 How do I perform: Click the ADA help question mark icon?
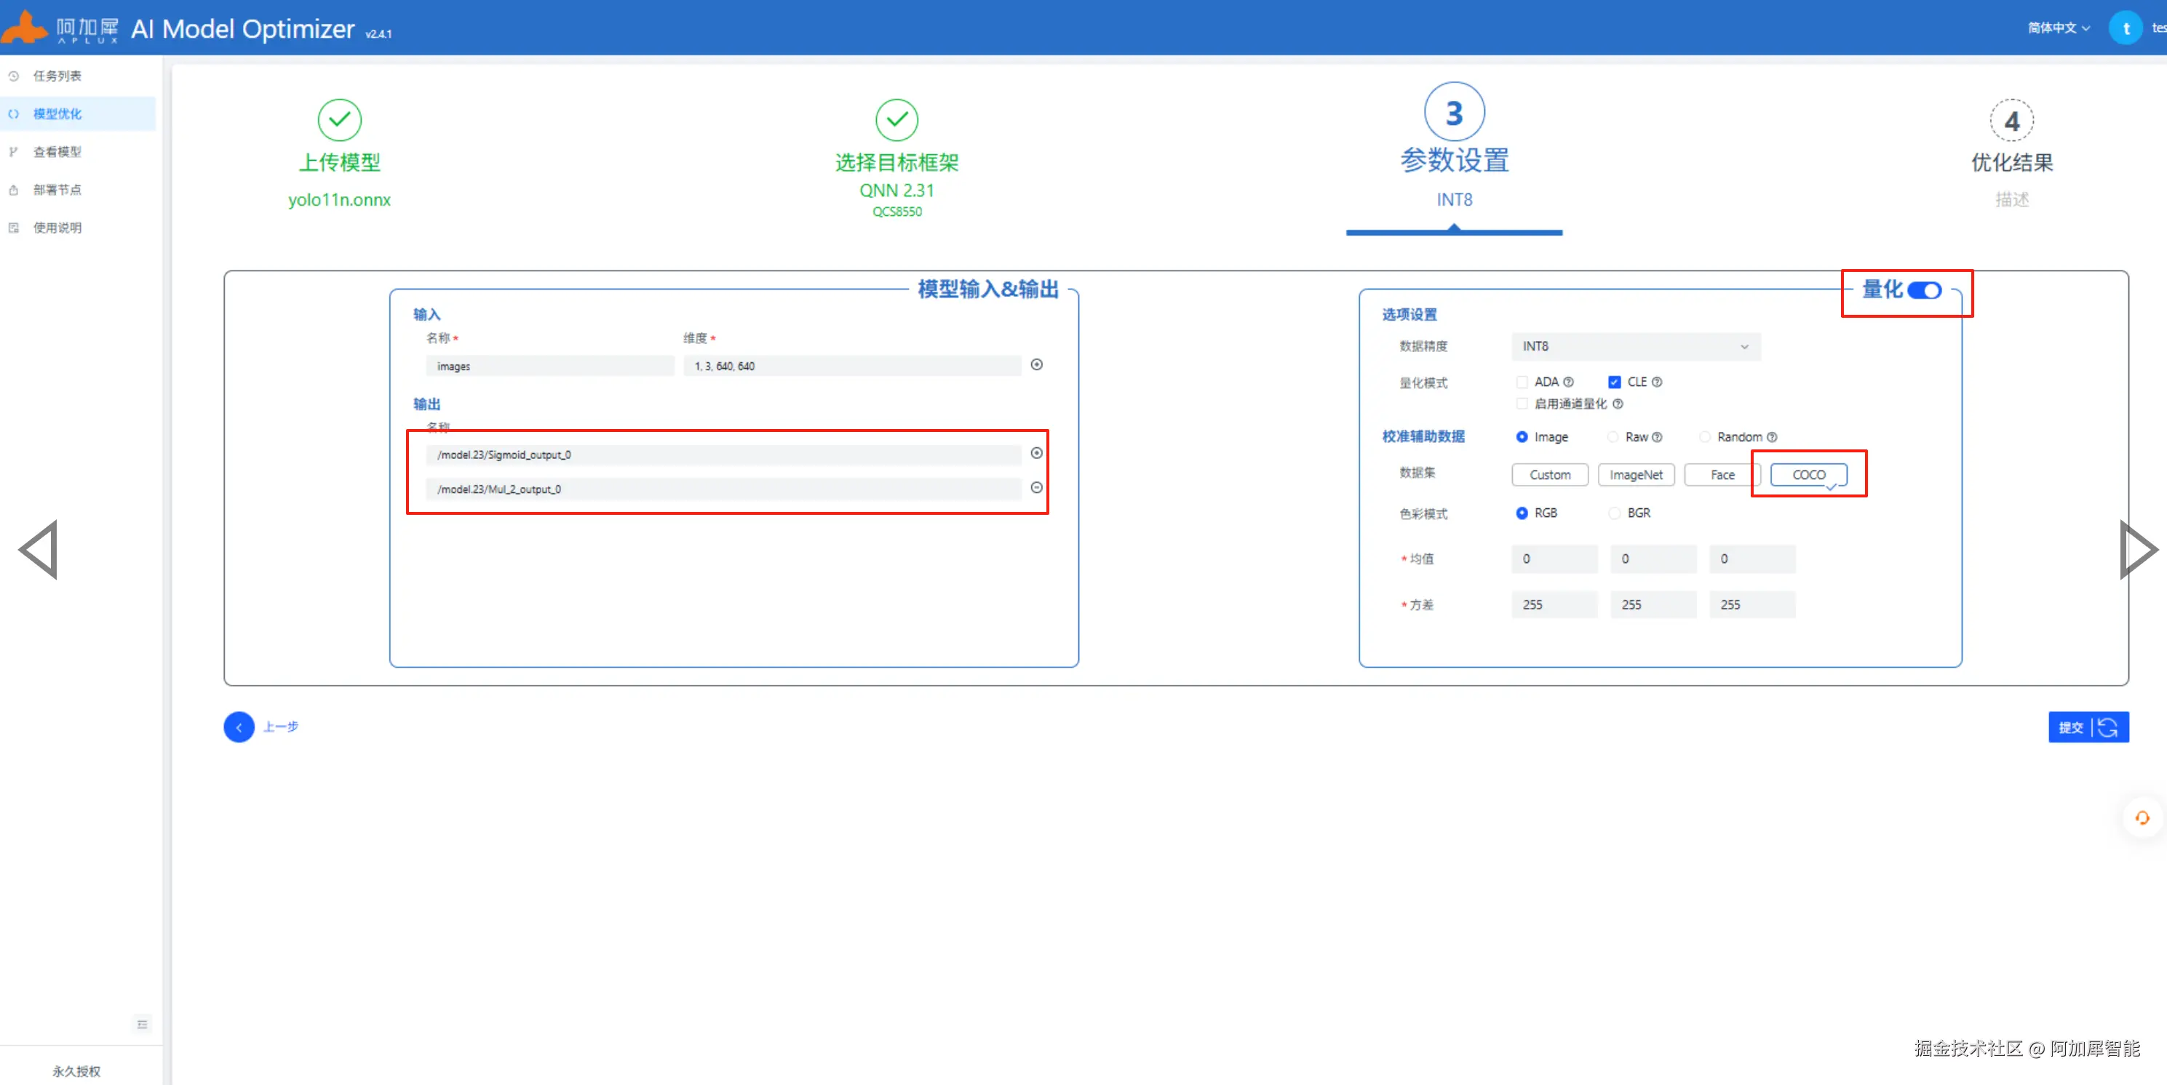point(1568,383)
